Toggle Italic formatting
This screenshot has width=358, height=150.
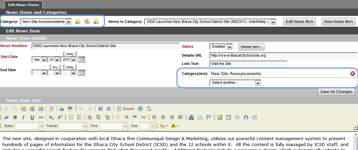coord(24,117)
